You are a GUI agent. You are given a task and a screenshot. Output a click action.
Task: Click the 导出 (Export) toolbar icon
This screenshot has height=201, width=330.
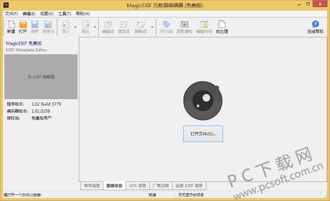[86, 24]
